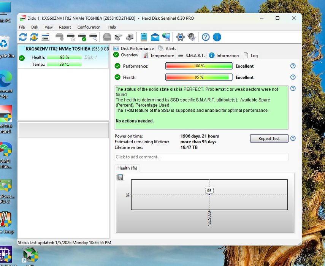Switch to the Disk Performance tab
This screenshot has height=266, width=325.
134,49
